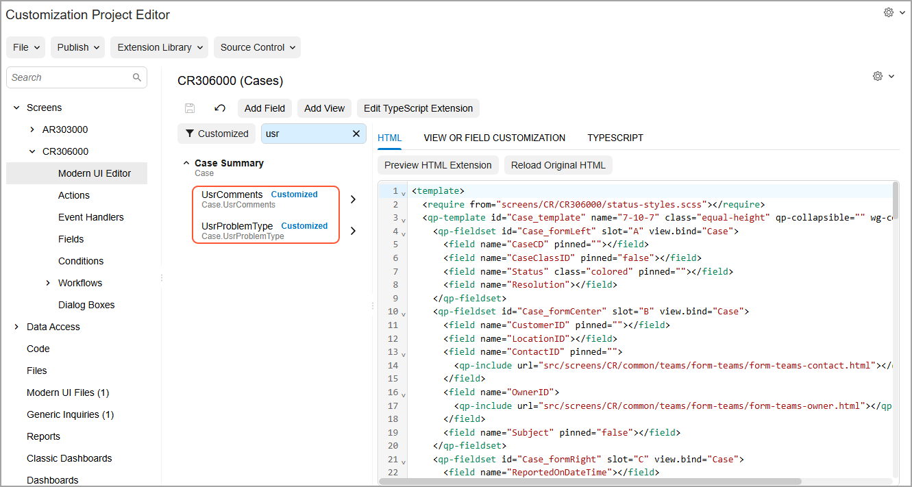The width and height of the screenshot is (912, 487).
Task: Select Actions under CR306000
Action: [74, 195]
